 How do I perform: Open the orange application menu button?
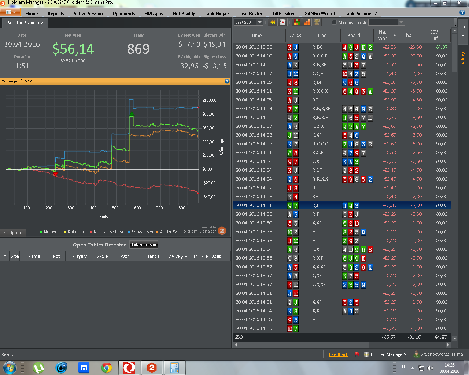coord(10,12)
